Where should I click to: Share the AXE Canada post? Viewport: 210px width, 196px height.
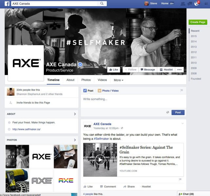[x=129, y=187]
